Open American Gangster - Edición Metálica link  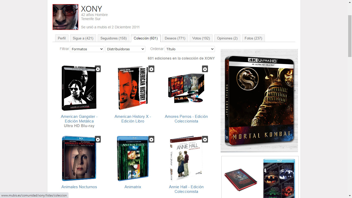click(x=79, y=119)
